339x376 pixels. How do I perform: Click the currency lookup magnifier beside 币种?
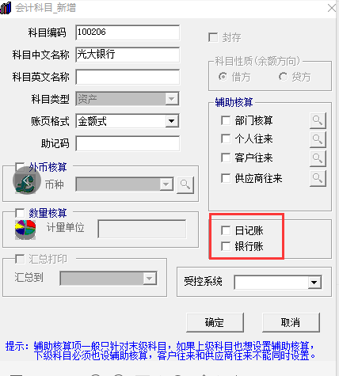click(185, 184)
